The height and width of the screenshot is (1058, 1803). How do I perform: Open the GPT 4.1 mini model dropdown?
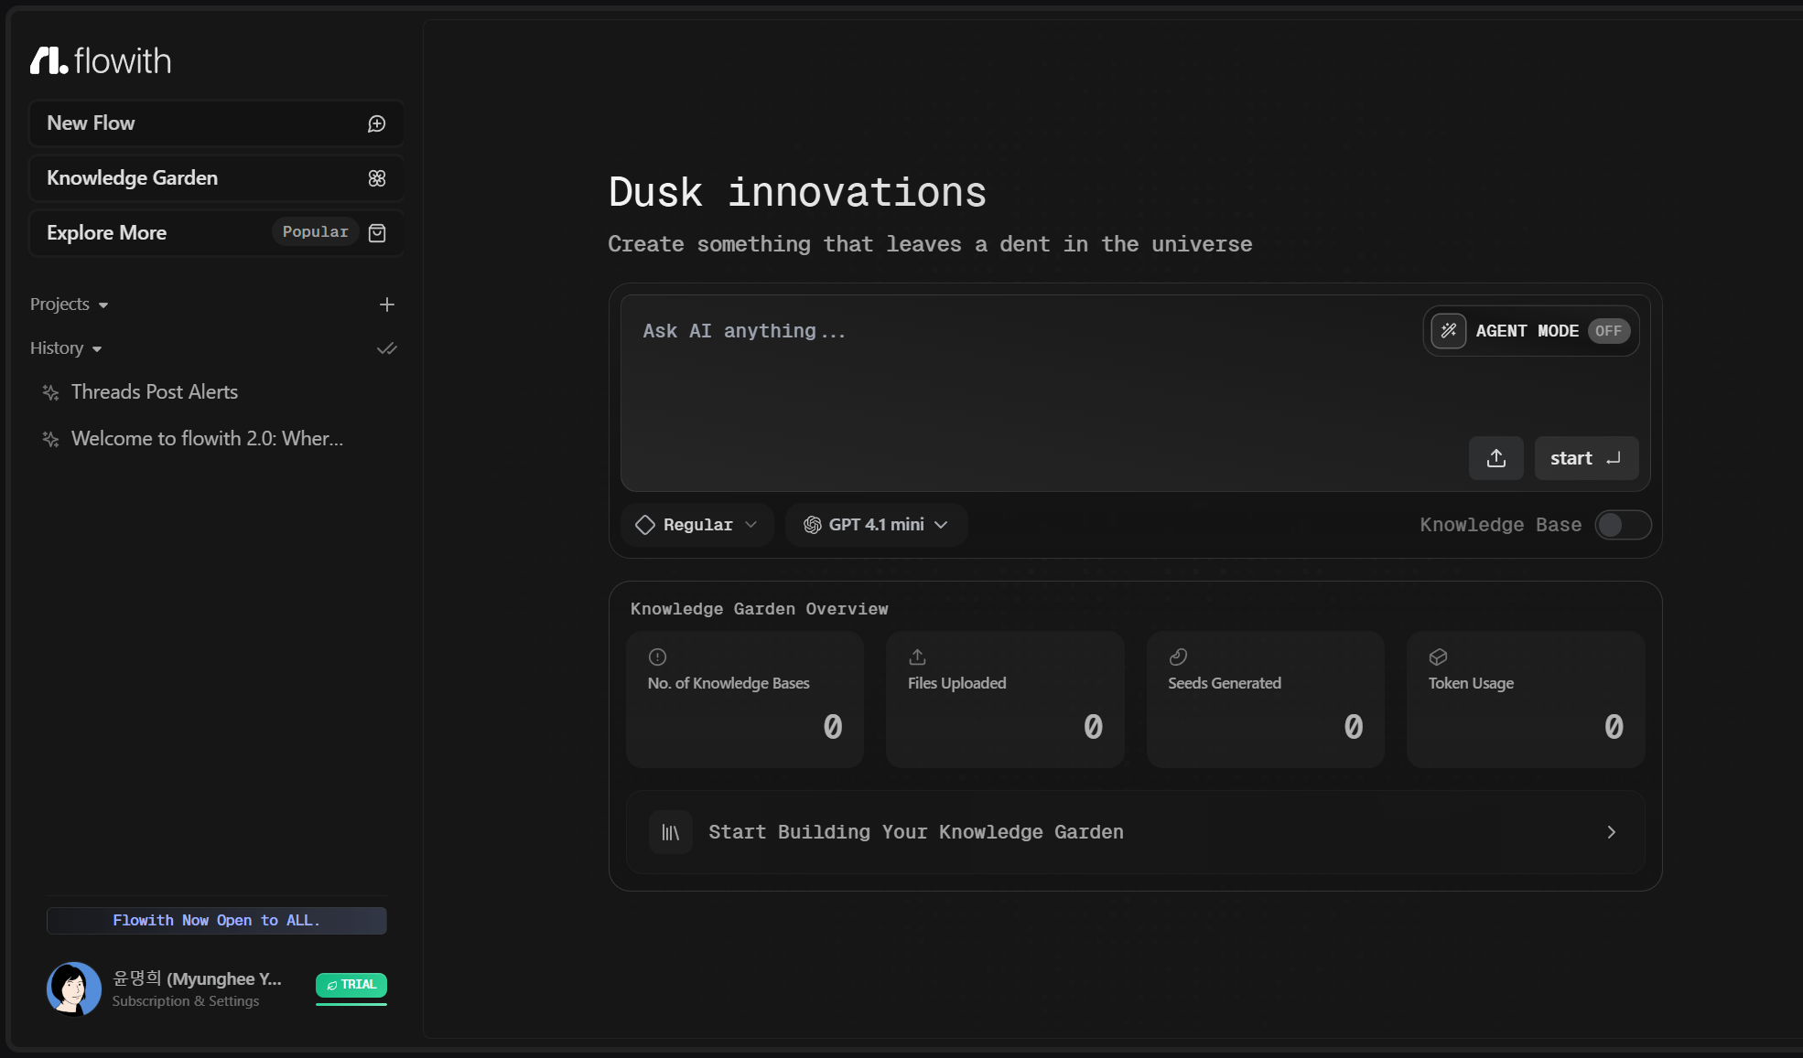click(x=876, y=525)
